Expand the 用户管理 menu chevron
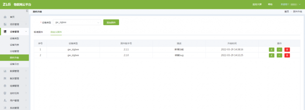The height and width of the screenshot is (110, 305). 26,100
